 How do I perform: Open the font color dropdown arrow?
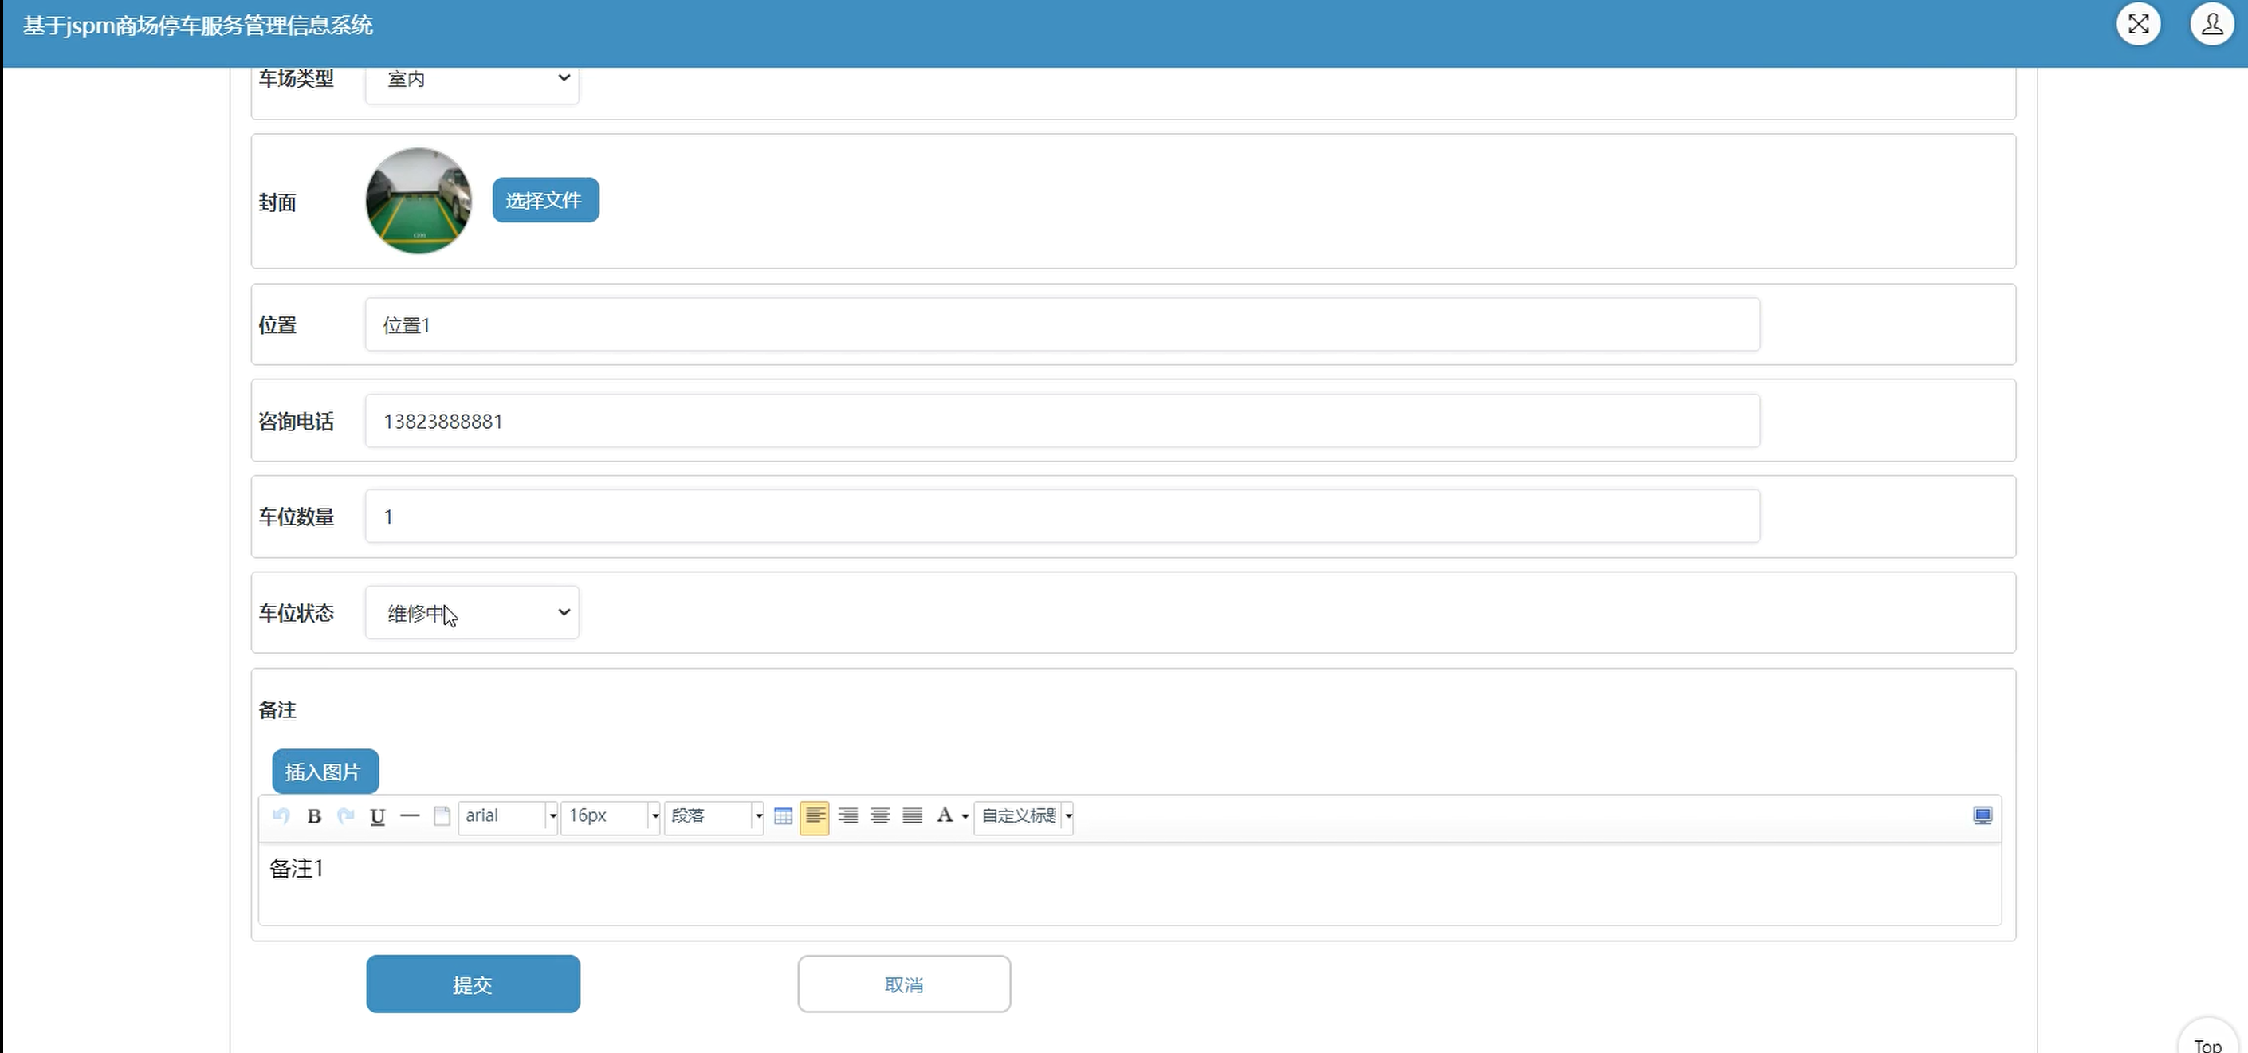click(x=965, y=816)
